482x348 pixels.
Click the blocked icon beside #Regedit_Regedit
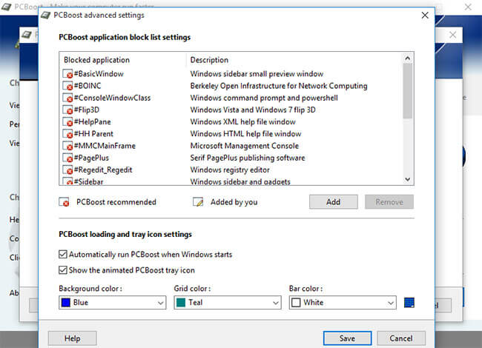click(67, 170)
